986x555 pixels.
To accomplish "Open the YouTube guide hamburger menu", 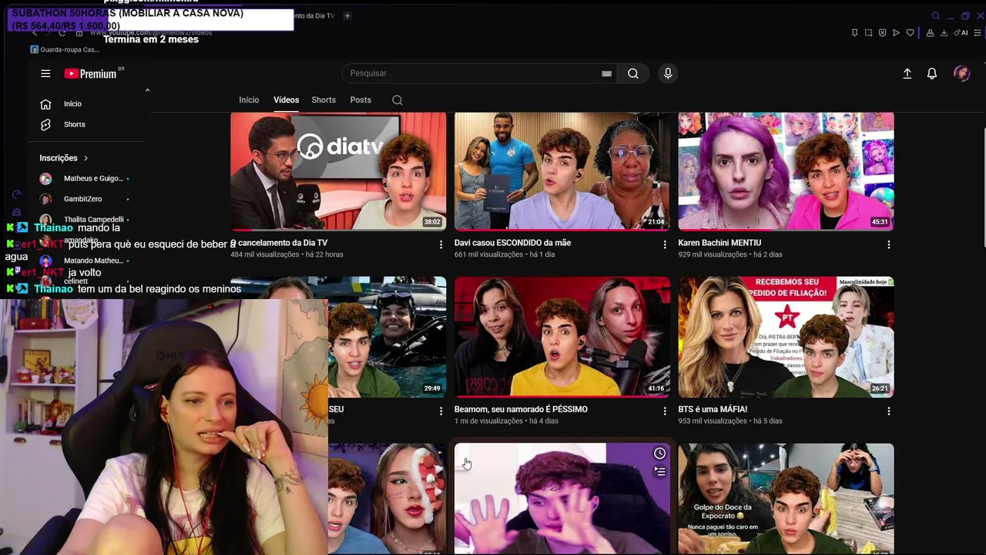I will click(45, 73).
